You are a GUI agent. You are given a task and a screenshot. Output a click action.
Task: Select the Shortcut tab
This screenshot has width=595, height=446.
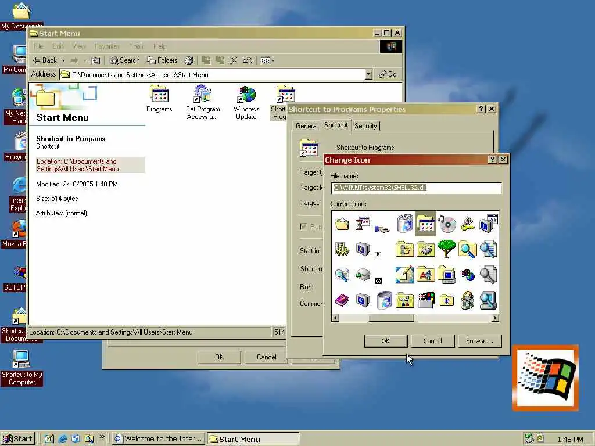tap(336, 125)
